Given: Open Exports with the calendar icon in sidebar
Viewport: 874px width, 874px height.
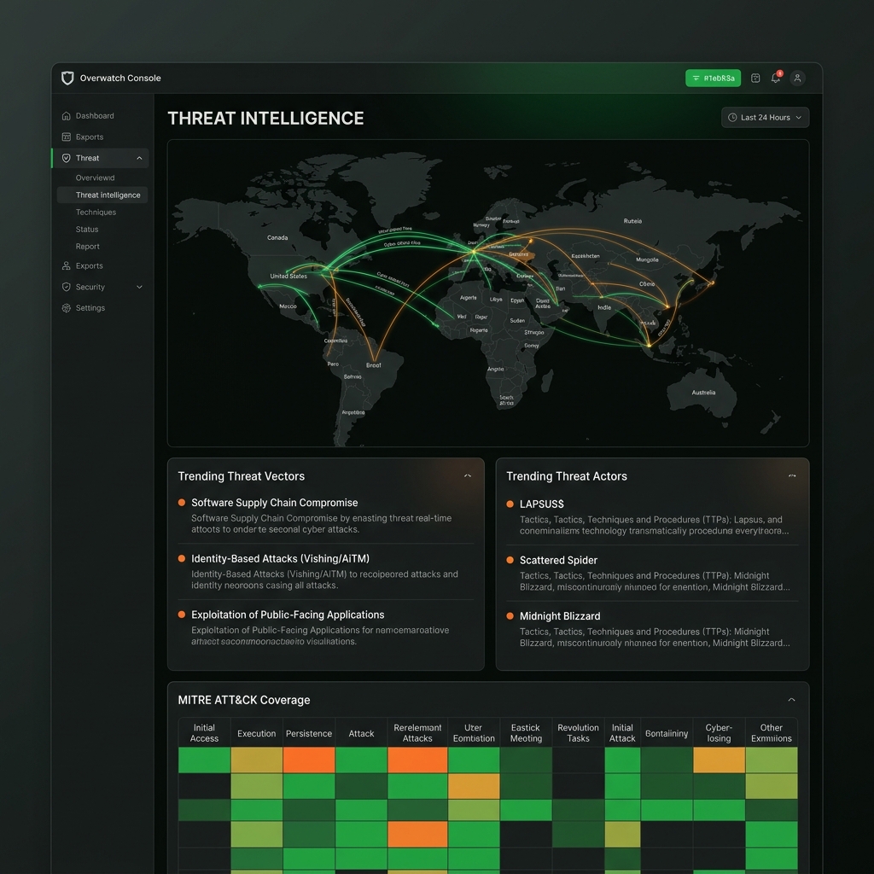Looking at the screenshot, I should pos(89,137).
